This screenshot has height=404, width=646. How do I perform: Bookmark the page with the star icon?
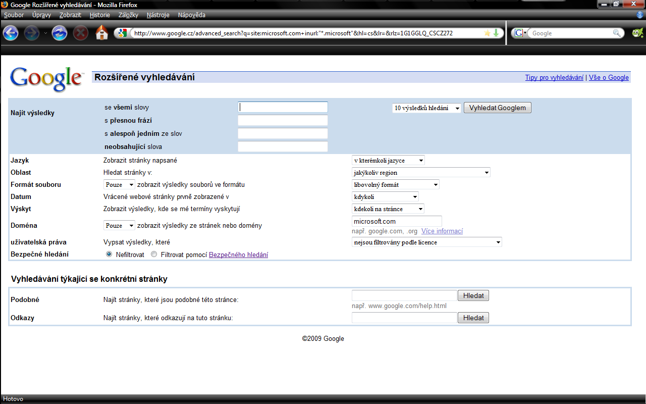coord(487,33)
